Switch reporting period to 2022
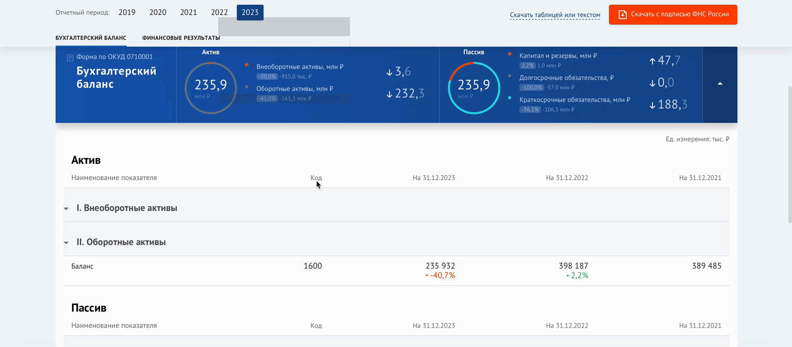This screenshot has width=792, height=347. [x=219, y=13]
